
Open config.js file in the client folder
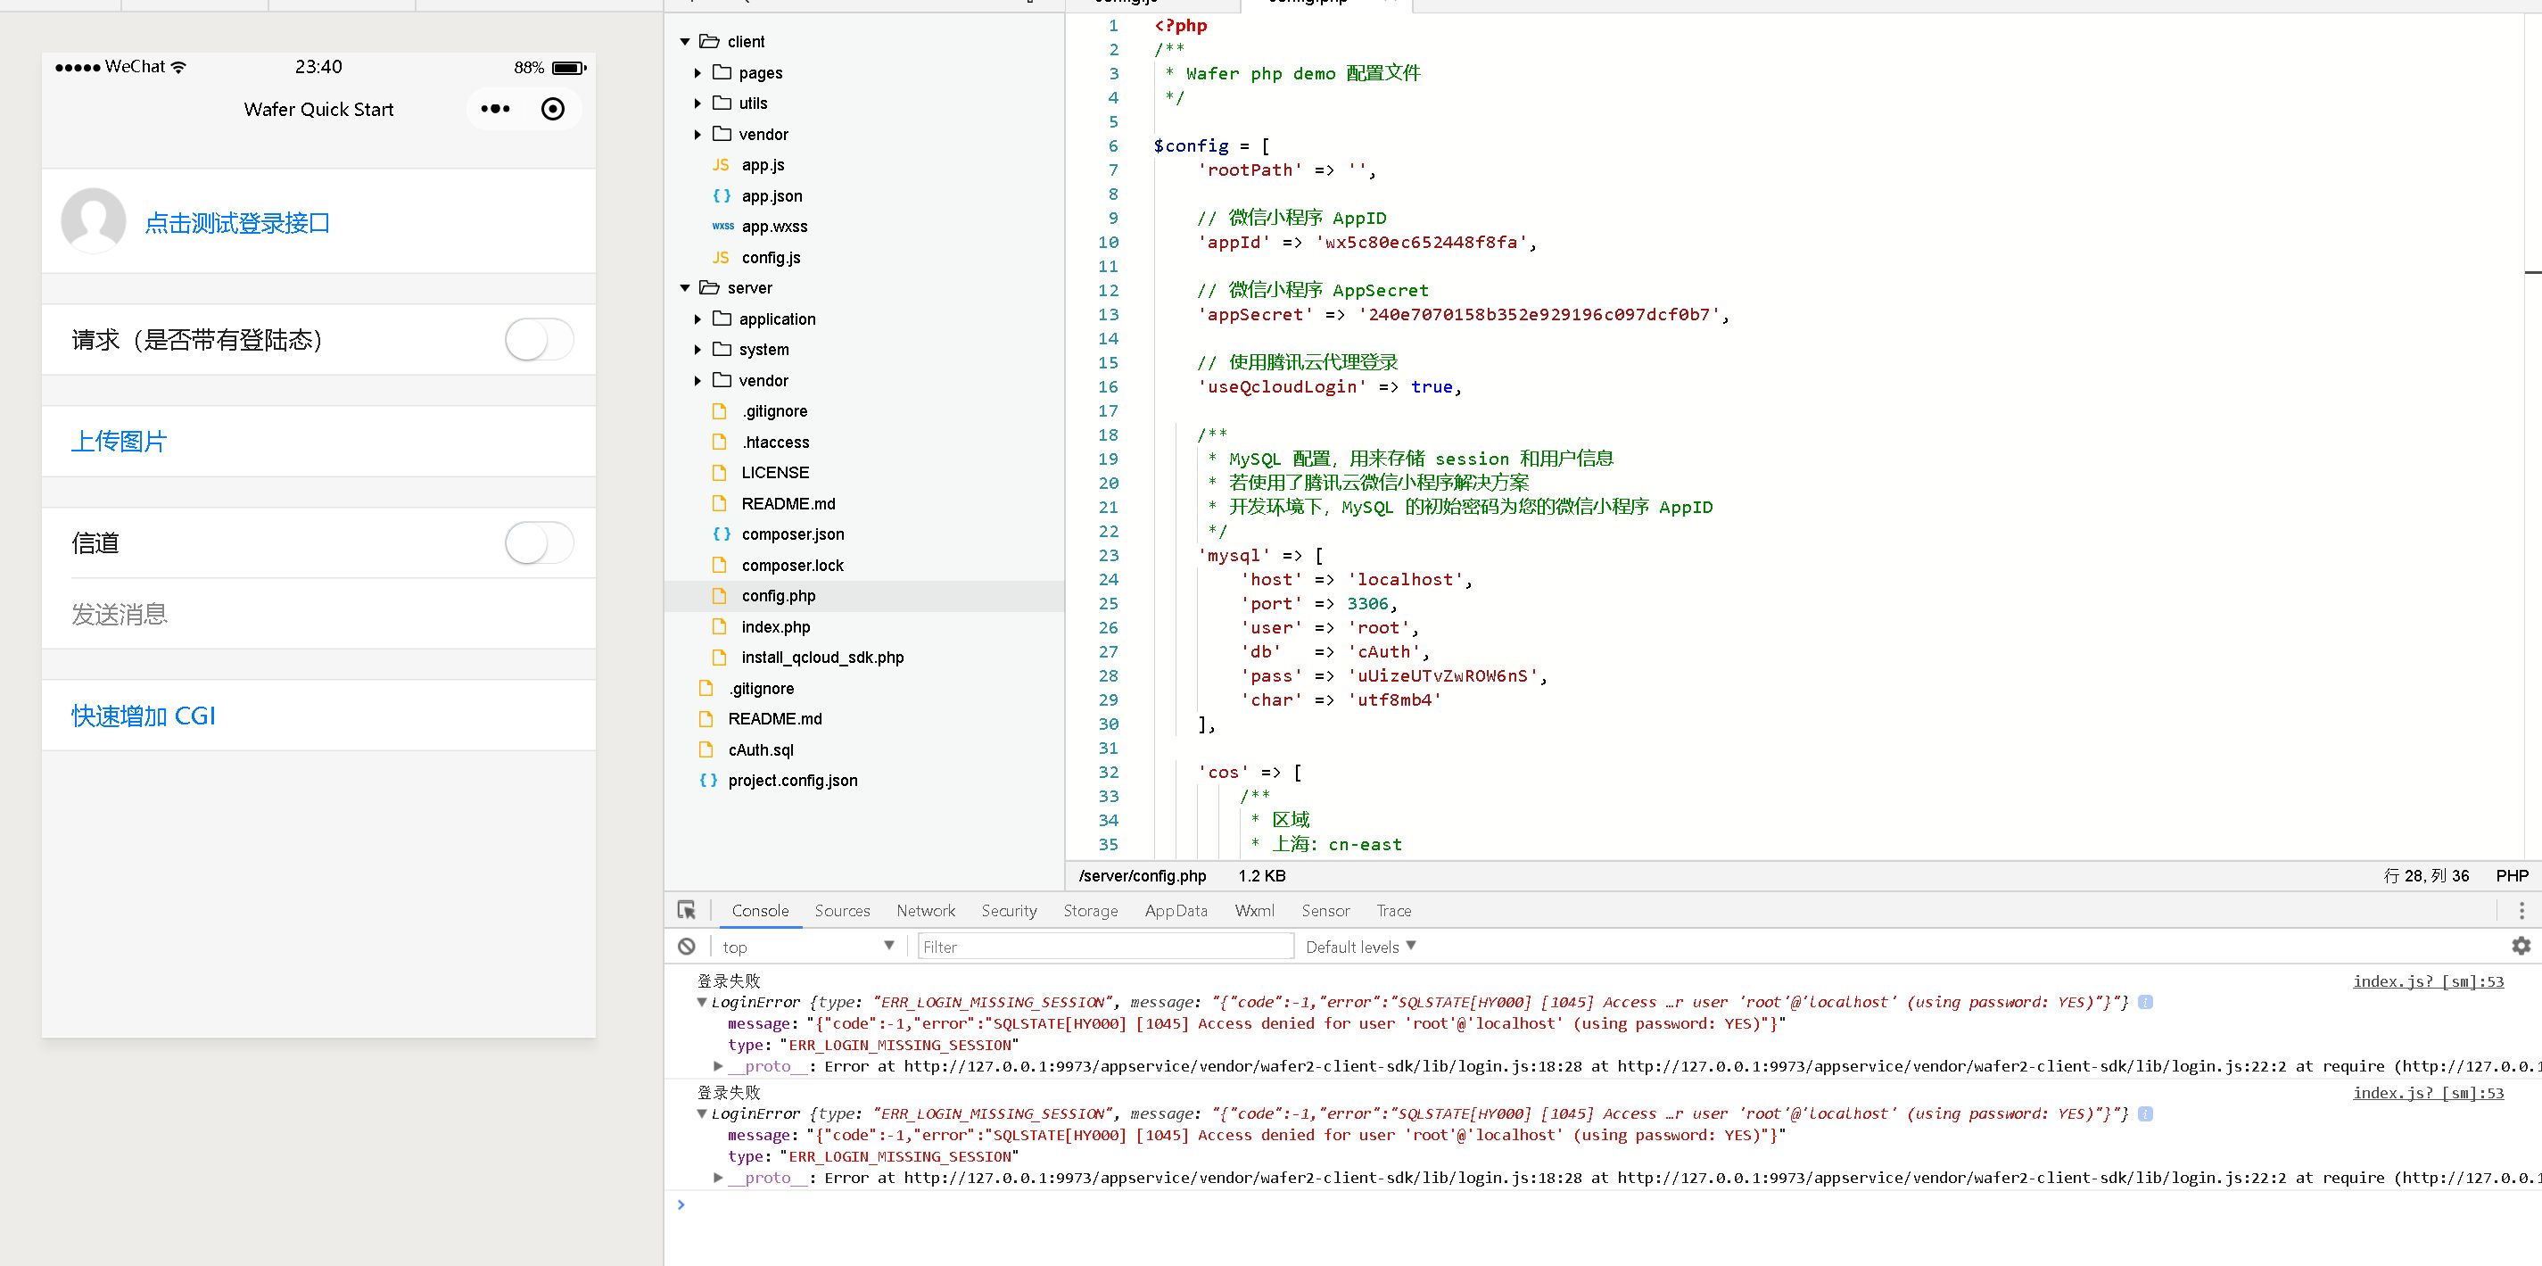point(771,258)
